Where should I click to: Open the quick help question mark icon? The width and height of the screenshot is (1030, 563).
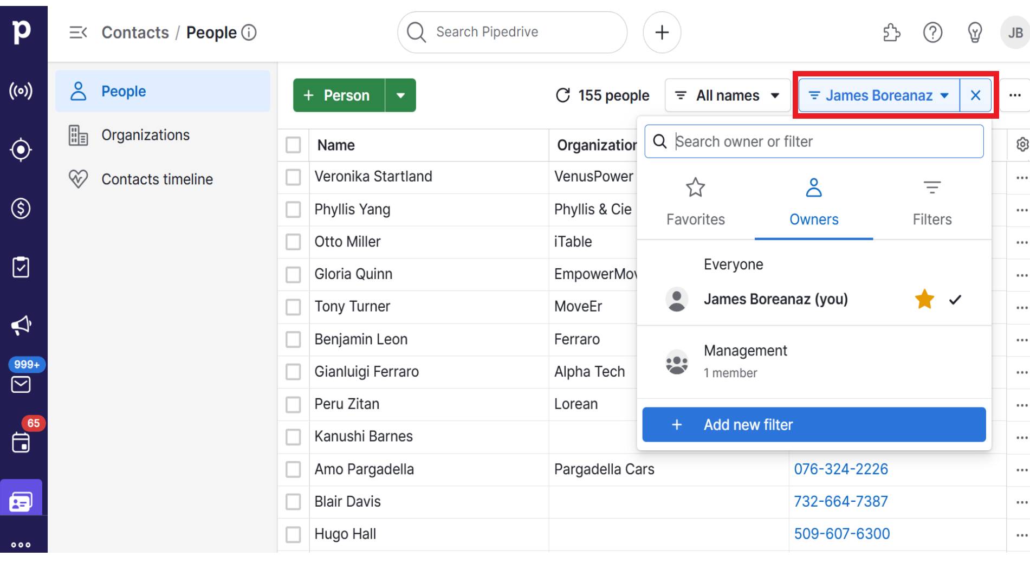pos(932,33)
